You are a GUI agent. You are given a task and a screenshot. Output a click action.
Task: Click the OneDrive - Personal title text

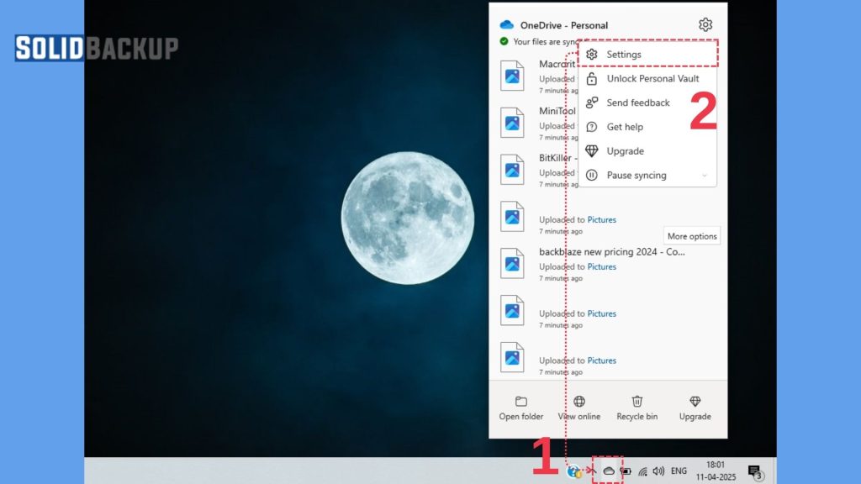(564, 25)
